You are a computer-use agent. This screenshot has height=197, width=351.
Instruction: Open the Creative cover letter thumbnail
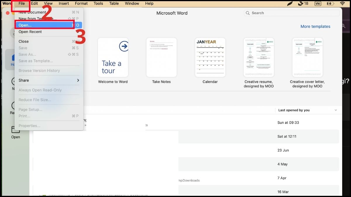click(x=307, y=57)
